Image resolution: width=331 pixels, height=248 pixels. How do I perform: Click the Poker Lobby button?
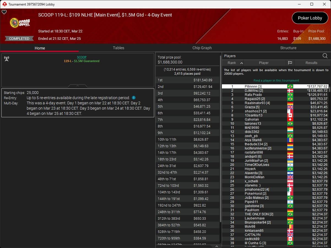(310, 18)
